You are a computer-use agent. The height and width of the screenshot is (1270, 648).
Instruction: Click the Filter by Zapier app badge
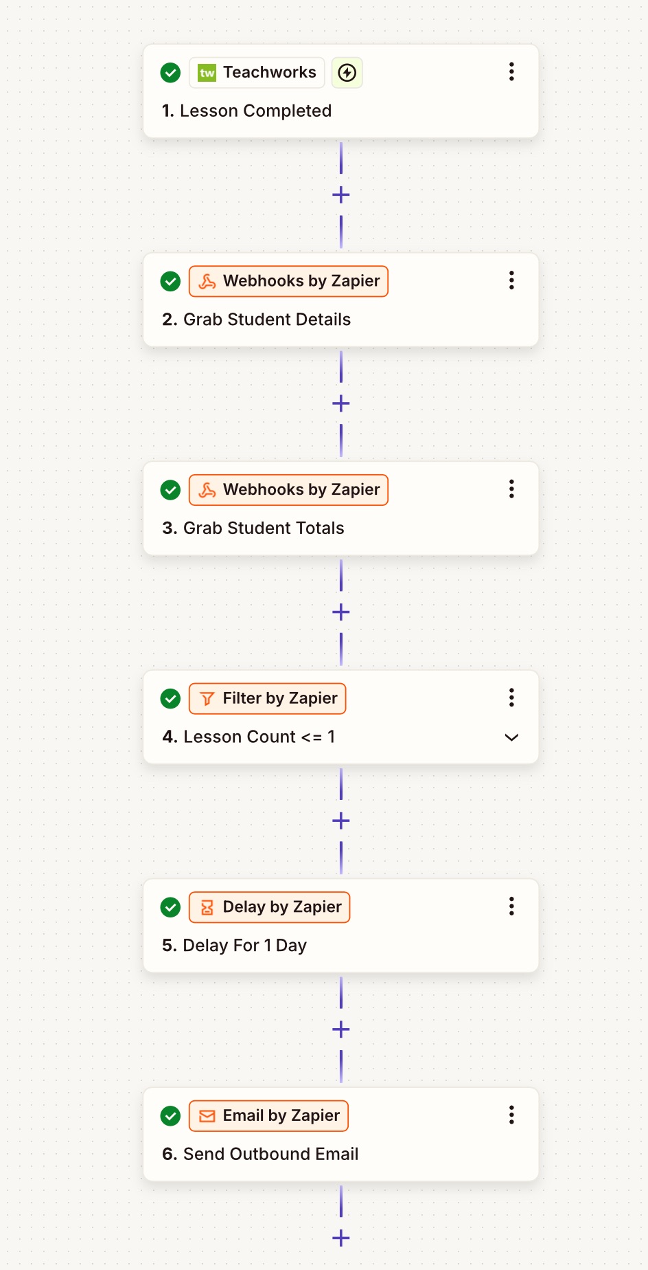click(267, 699)
